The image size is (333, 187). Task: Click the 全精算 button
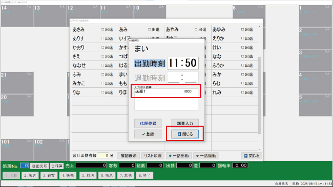(57, 166)
